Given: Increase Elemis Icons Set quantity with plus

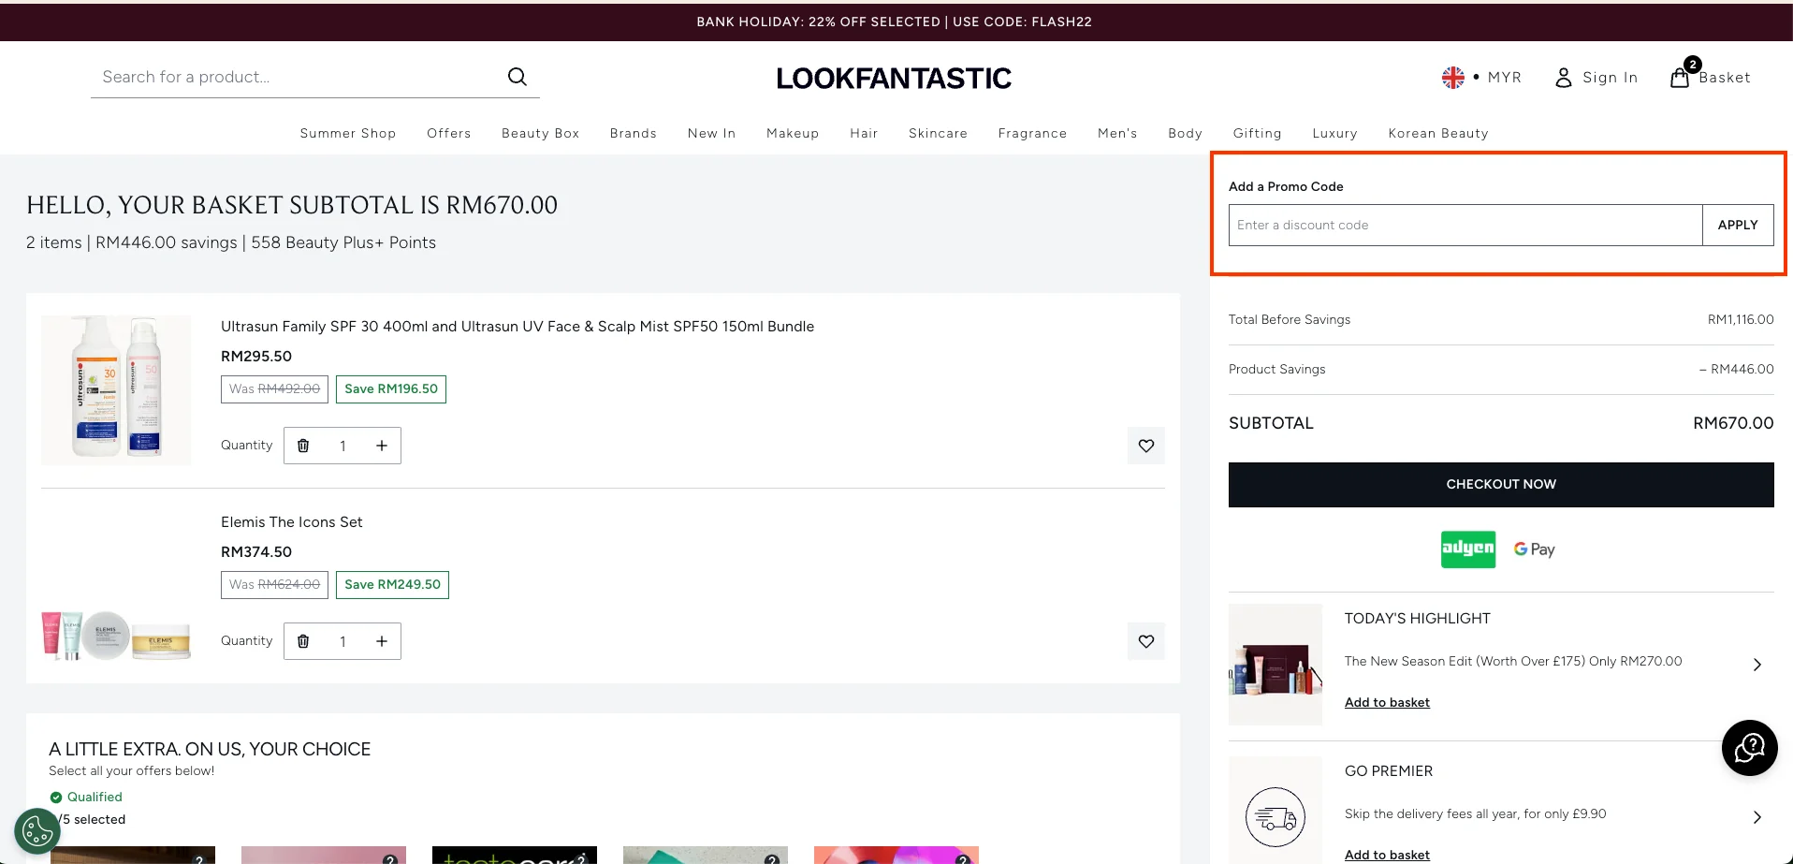Looking at the screenshot, I should pyautogui.click(x=382, y=641).
